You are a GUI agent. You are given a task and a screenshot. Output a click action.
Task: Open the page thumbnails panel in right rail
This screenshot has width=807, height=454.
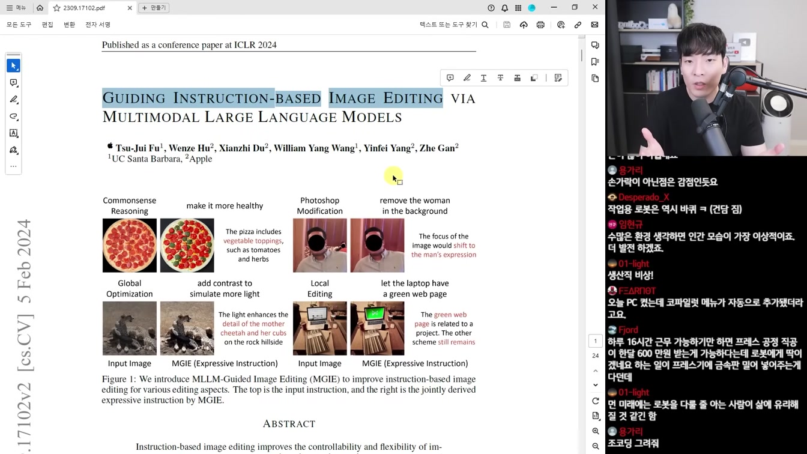point(595,79)
